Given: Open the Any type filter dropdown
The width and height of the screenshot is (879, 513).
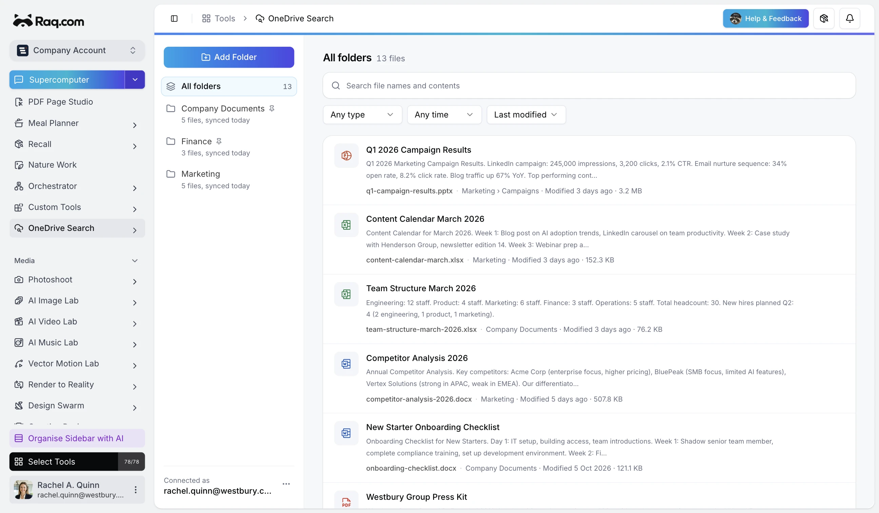Looking at the screenshot, I should (x=362, y=114).
